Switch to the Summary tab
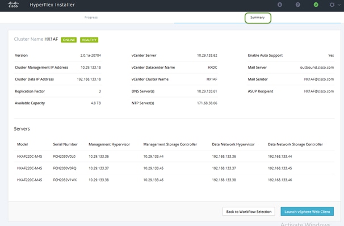The height and width of the screenshot is (226, 344). tap(258, 18)
